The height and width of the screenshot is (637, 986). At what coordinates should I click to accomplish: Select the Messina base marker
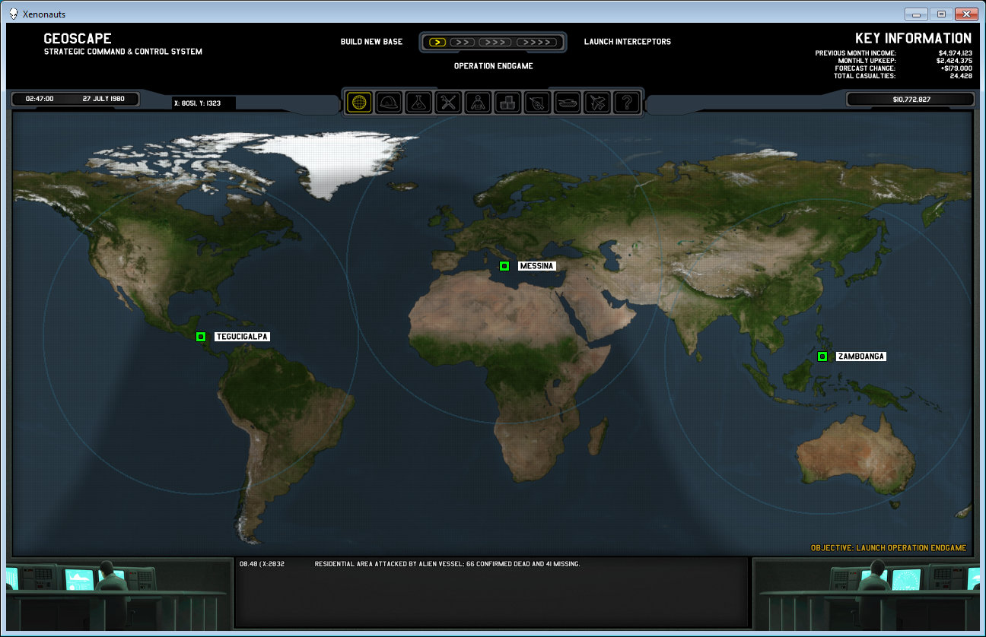[x=504, y=266]
